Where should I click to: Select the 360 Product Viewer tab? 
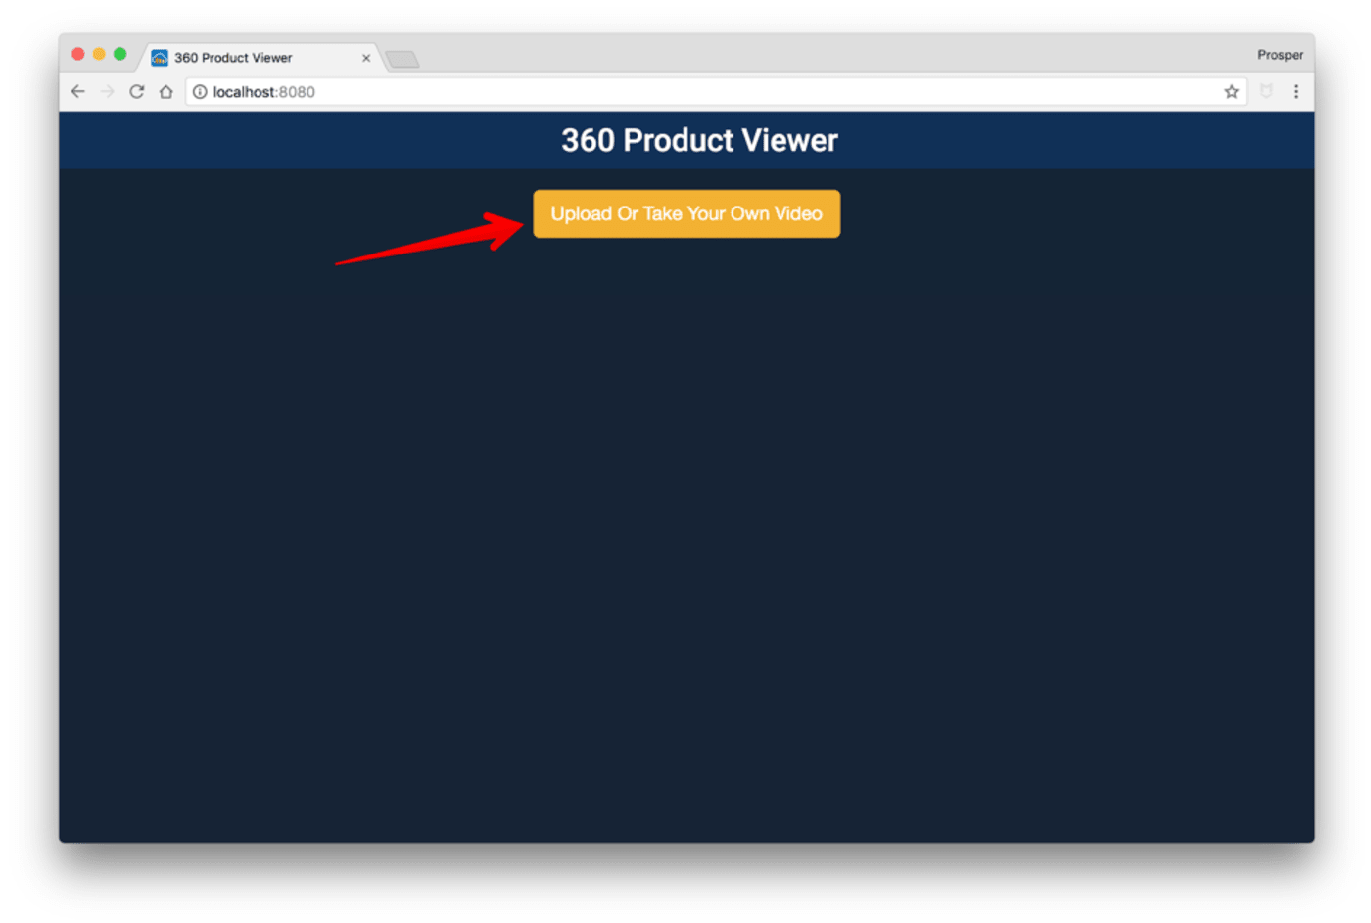(x=260, y=57)
